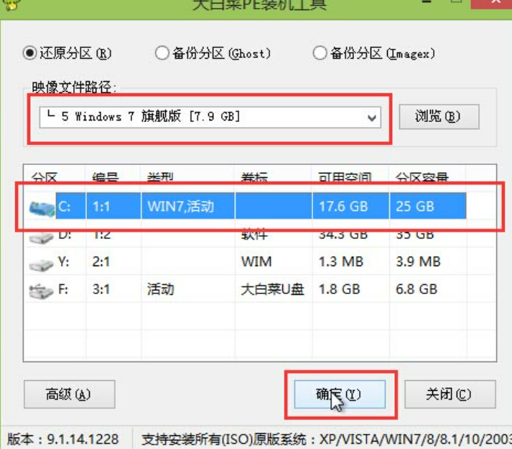
Task: Click the F: USB drive icon
Action: pyautogui.click(x=42, y=290)
